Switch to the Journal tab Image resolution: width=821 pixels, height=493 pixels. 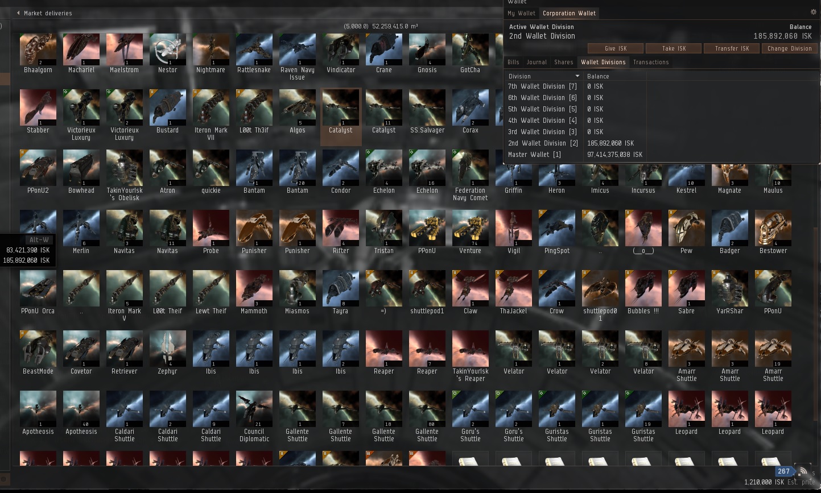(537, 62)
